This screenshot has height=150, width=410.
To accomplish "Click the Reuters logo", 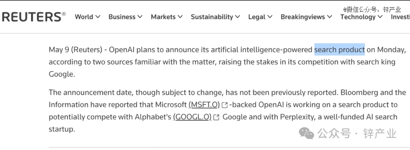I will point(34,17).
